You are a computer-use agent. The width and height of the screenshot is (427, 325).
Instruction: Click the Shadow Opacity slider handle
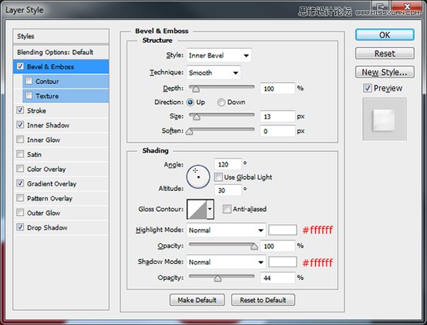[x=218, y=279]
